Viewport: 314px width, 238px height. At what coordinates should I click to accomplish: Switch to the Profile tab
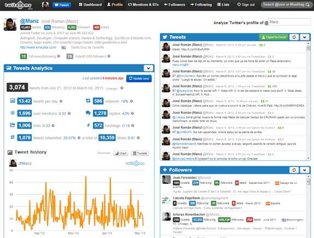115,4
